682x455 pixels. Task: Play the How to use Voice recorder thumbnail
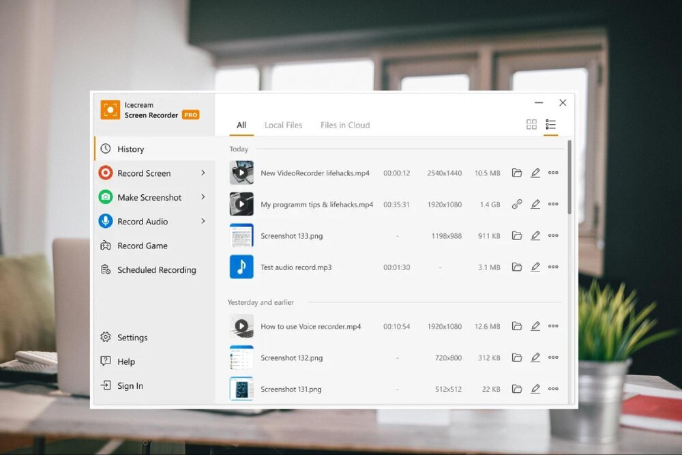coord(241,326)
